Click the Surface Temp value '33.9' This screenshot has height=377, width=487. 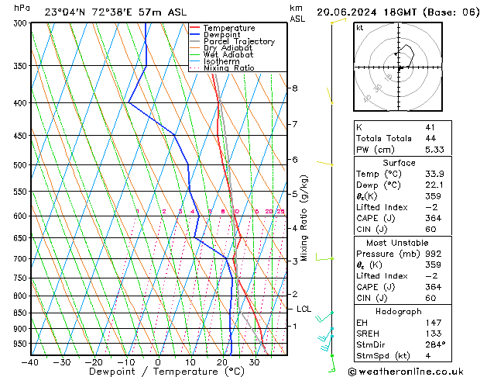pos(434,174)
